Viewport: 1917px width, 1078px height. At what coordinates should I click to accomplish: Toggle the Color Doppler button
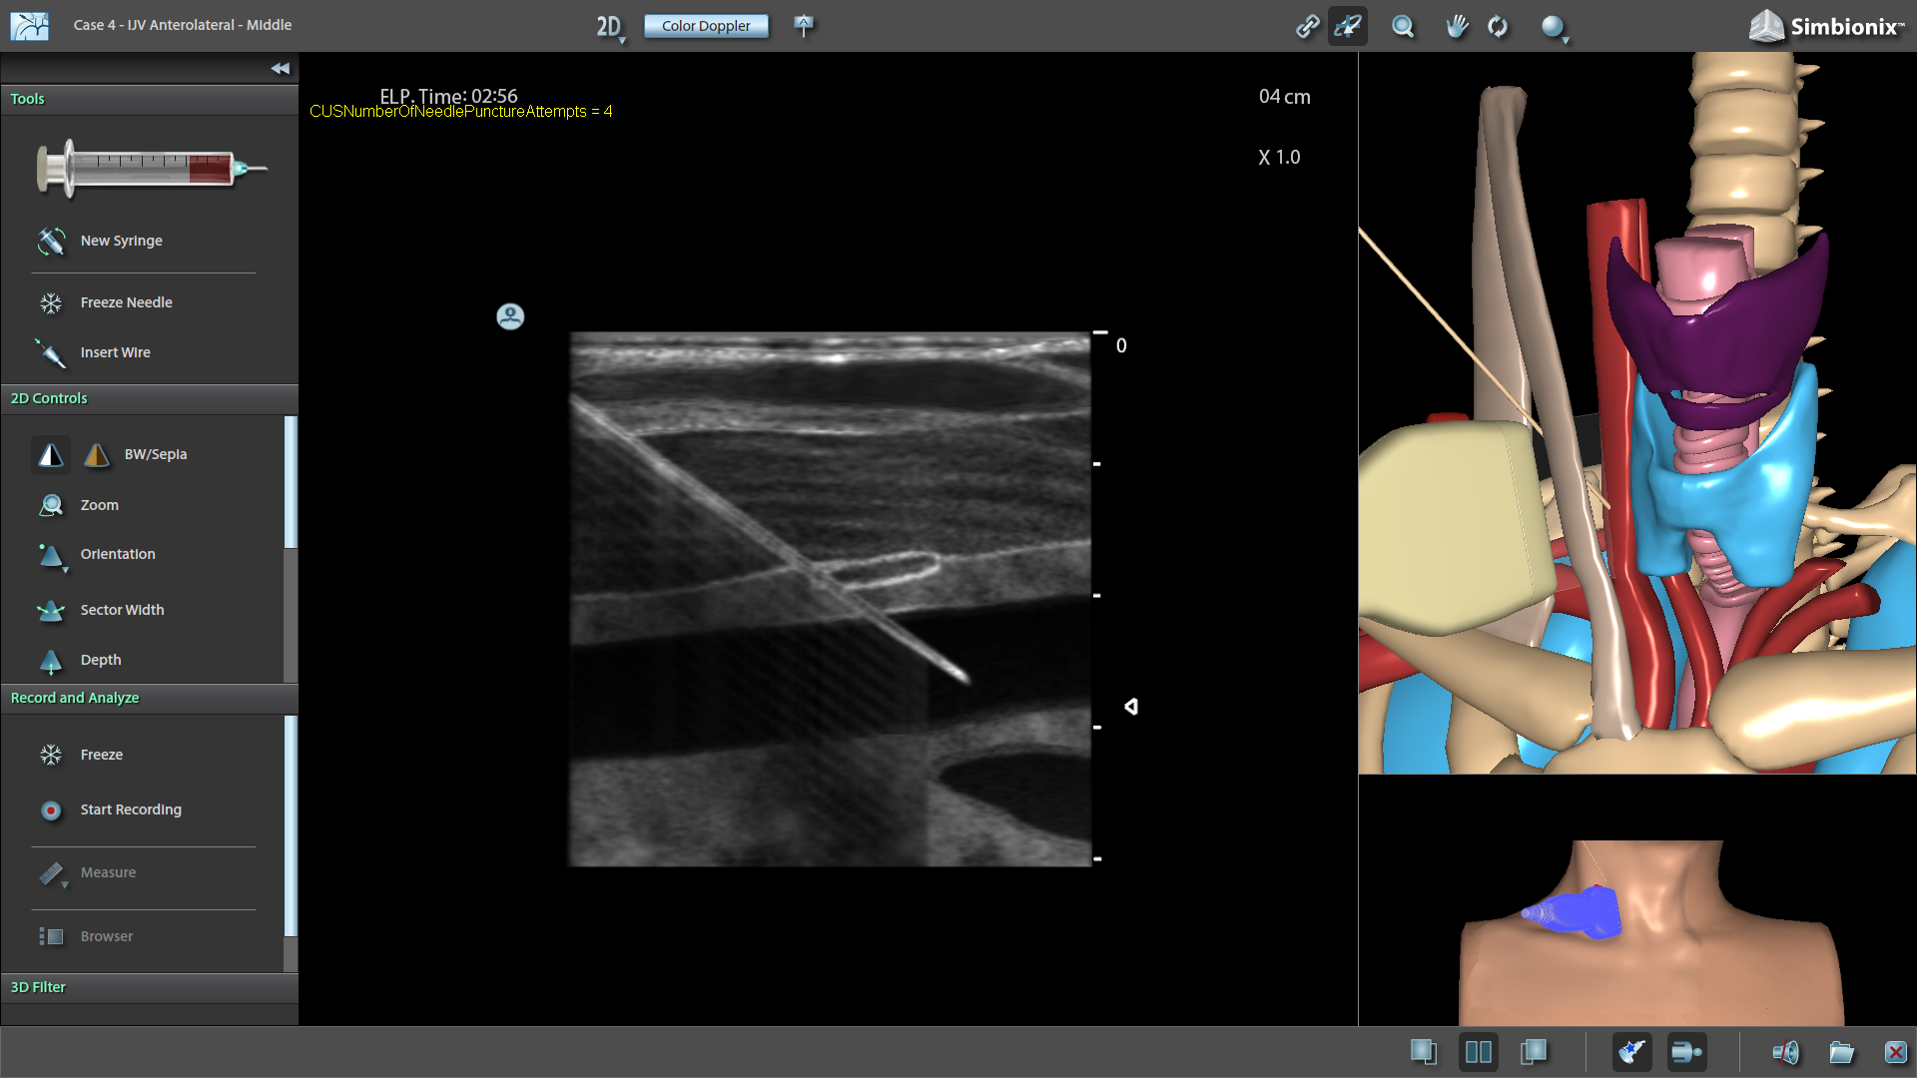706,26
